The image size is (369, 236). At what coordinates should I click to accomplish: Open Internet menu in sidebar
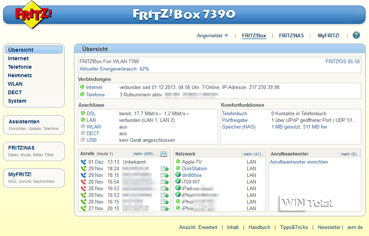[18, 58]
